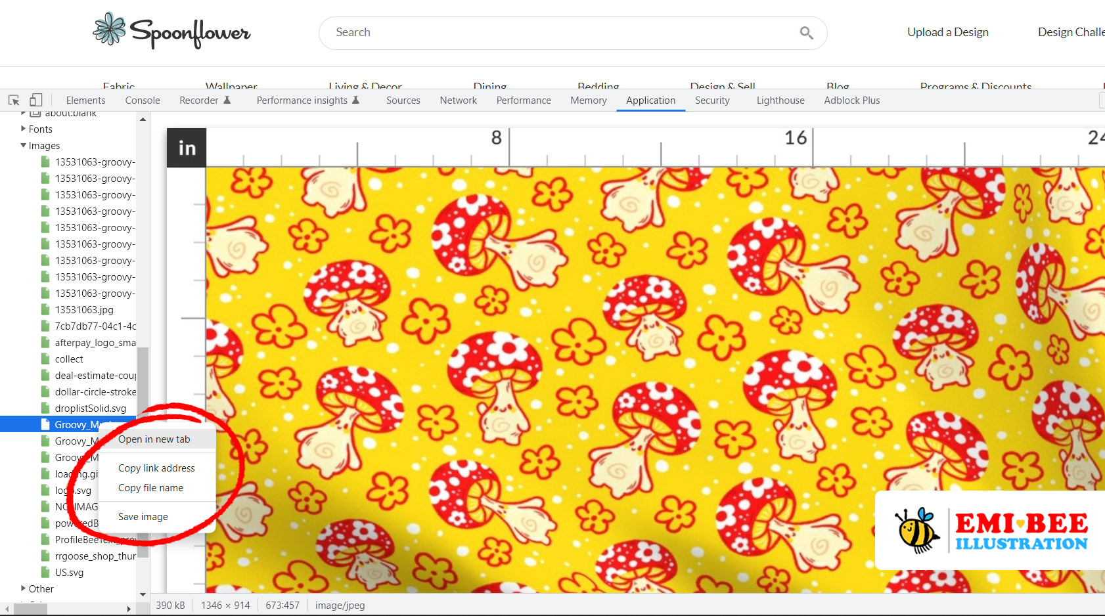Image resolution: width=1105 pixels, height=616 pixels.
Task: Click the Design Challenge link
Action: pos(1071,32)
